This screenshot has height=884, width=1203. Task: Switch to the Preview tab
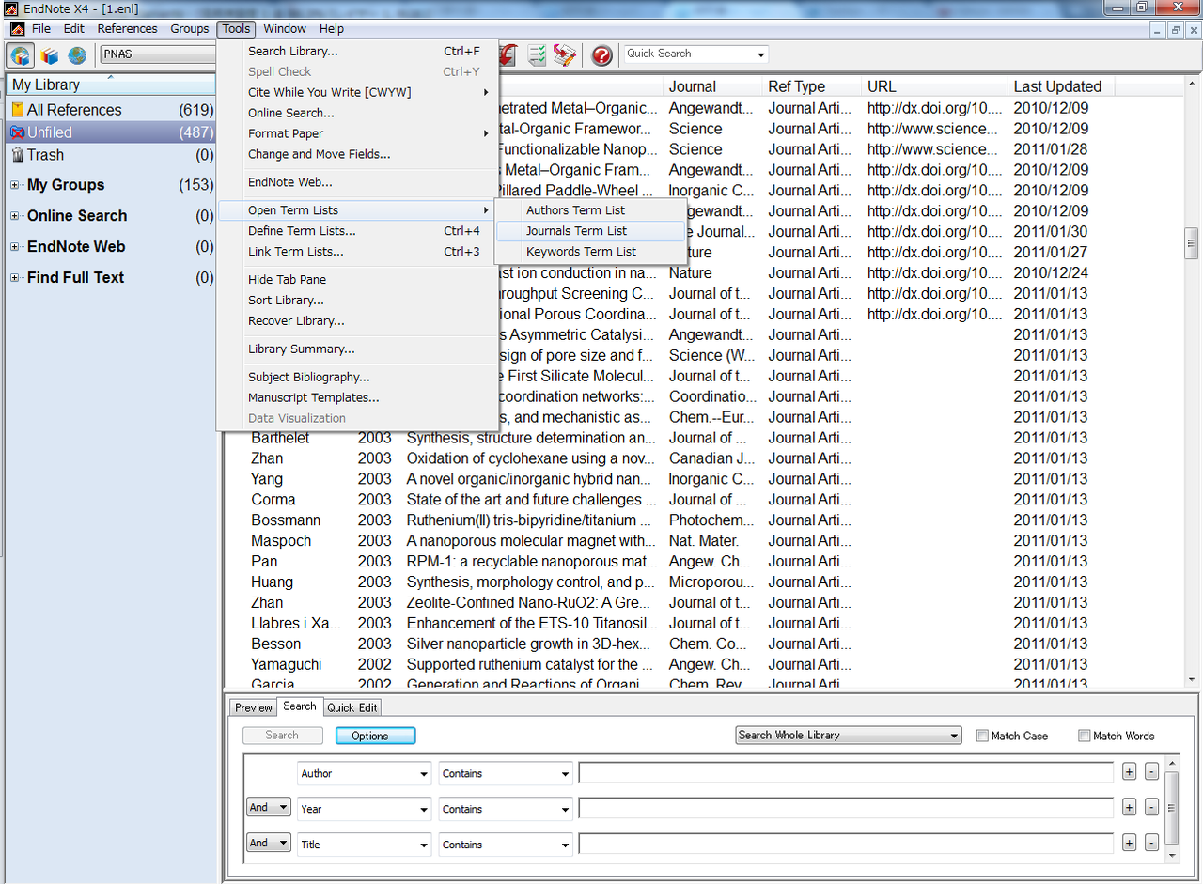pos(254,708)
